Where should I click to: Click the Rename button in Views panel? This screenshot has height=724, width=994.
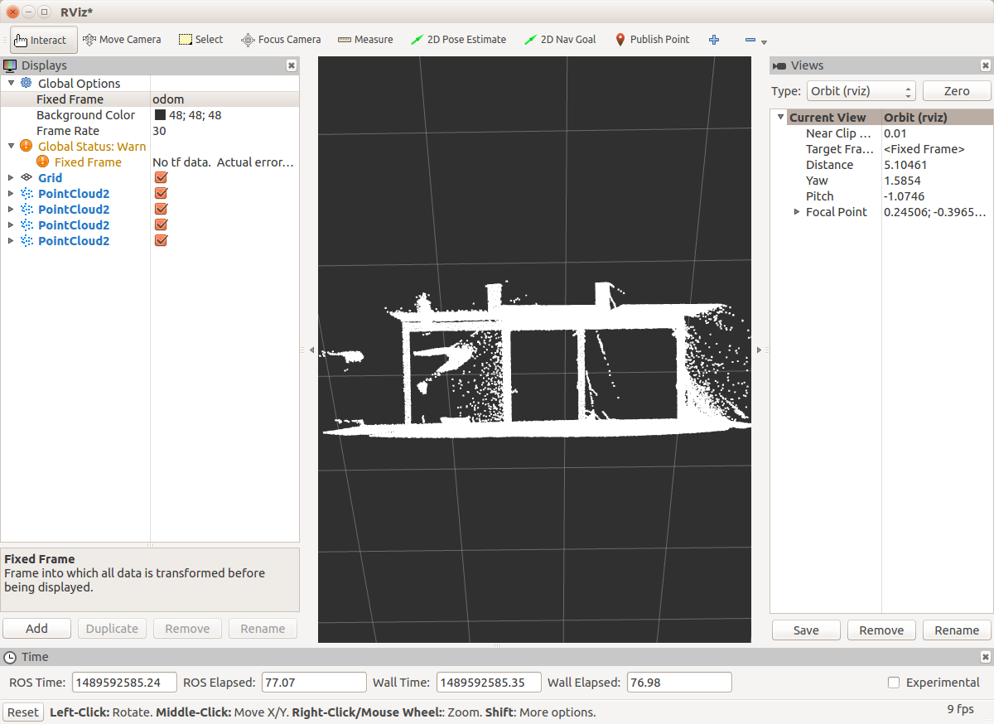tap(957, 630)
